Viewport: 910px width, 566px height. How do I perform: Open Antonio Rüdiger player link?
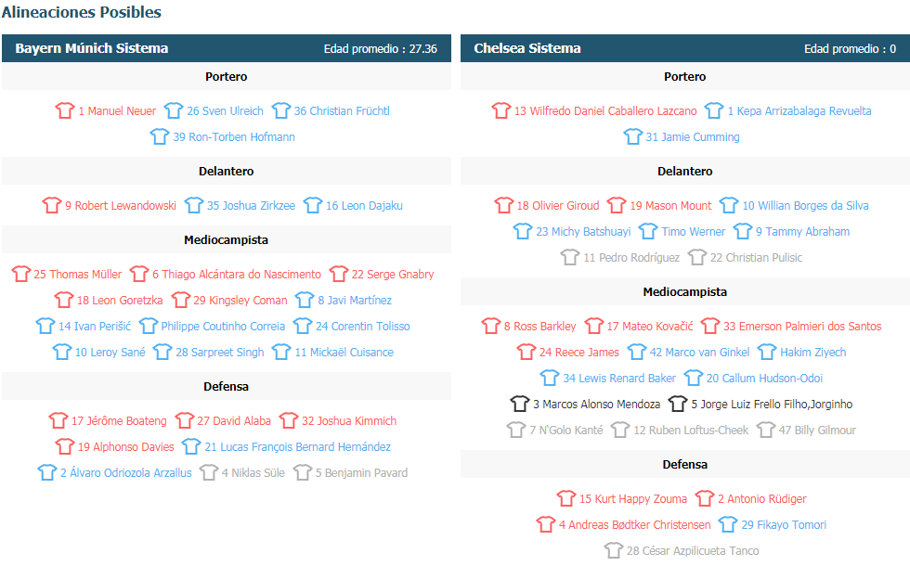[x=762, y=499]
